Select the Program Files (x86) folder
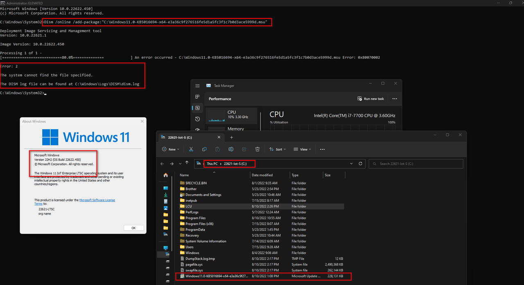This screenshot has height=285, width=524. coord(262,224)
